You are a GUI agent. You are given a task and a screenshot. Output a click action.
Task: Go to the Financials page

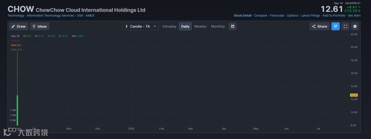pos(277,15)
